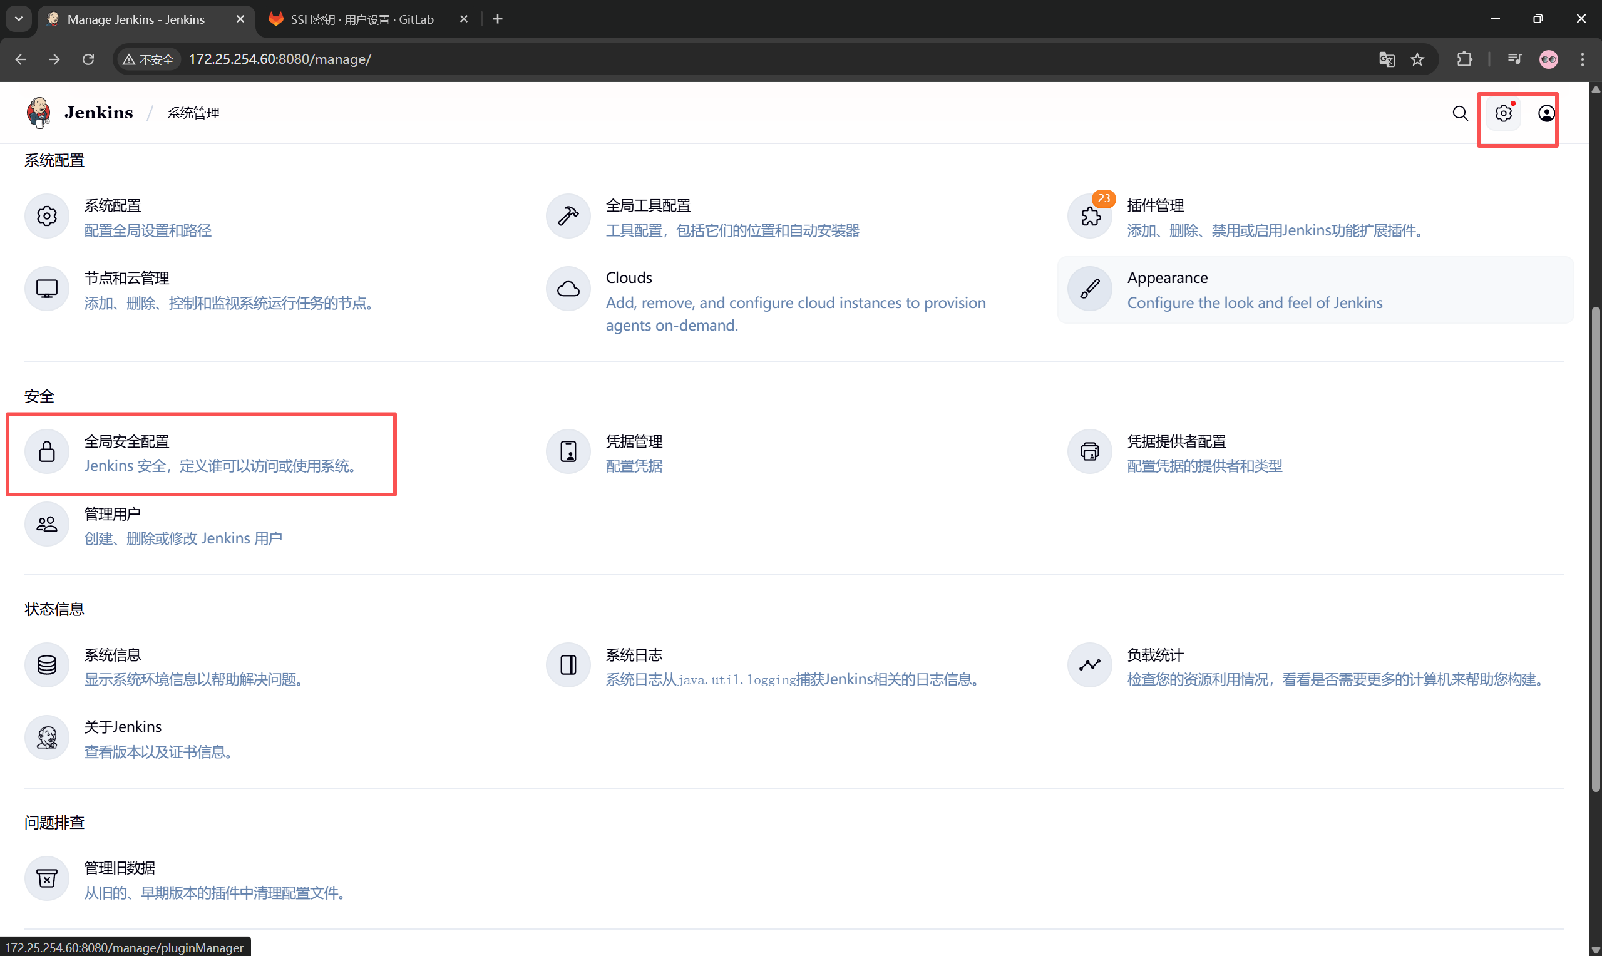Click the manage users people icon
The image size is (1602, 956).
47,525
